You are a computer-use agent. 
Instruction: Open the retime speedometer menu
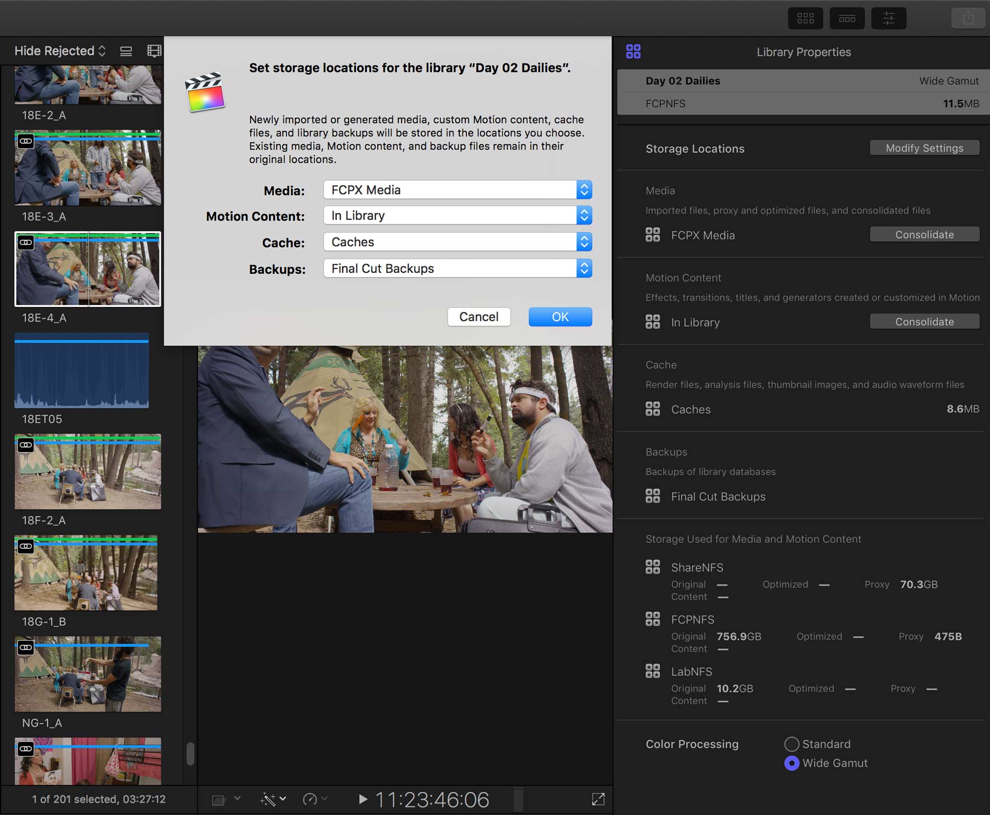click(x=315, y=799)
